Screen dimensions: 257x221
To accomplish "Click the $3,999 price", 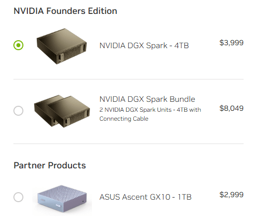I will click(231, 43).
